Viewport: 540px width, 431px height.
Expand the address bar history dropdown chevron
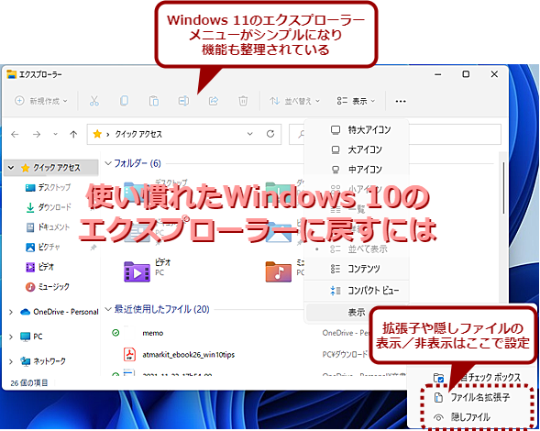pyautogui.click(x=250, y=134)
